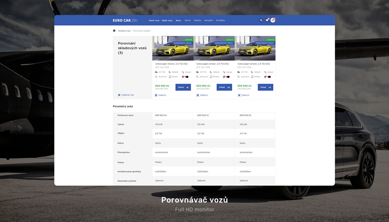This screenshot has height=222, width=389.
Task: Click the first column's 216km/h cell
Action: tap(159, 181)
